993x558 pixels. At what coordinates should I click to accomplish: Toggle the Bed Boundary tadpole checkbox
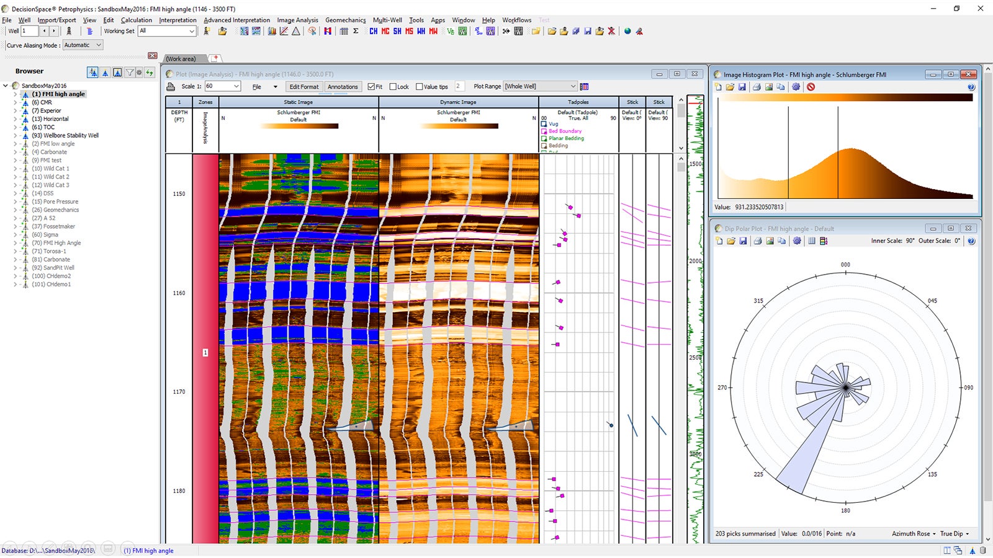(544, 131)
